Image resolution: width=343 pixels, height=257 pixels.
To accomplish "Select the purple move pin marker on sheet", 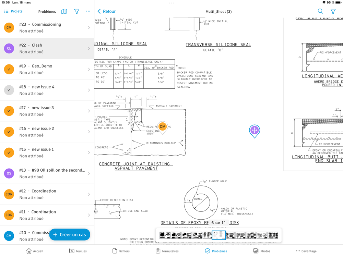I will [255, 131].
